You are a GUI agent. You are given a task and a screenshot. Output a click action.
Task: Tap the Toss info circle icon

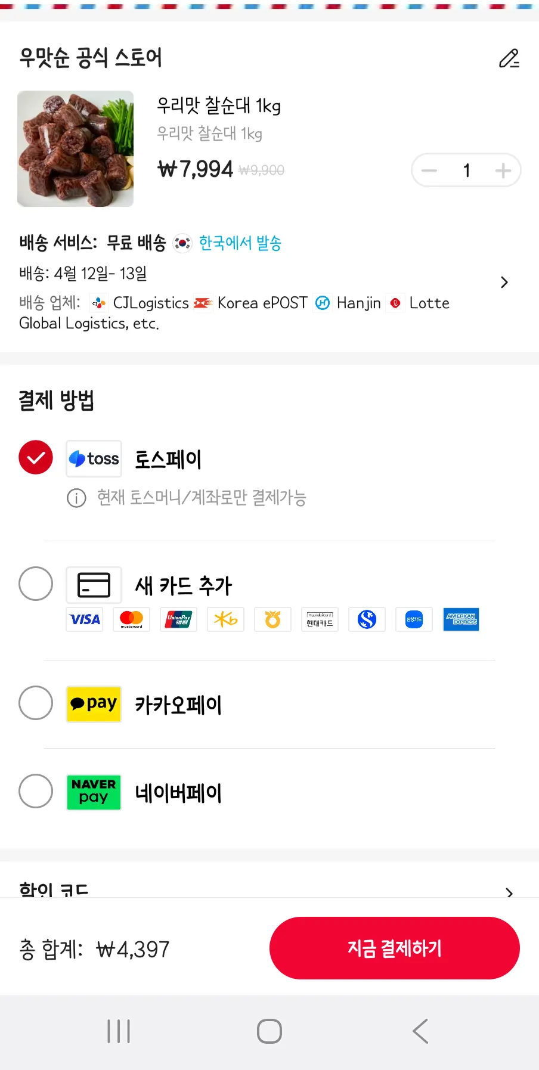(76, 498)
